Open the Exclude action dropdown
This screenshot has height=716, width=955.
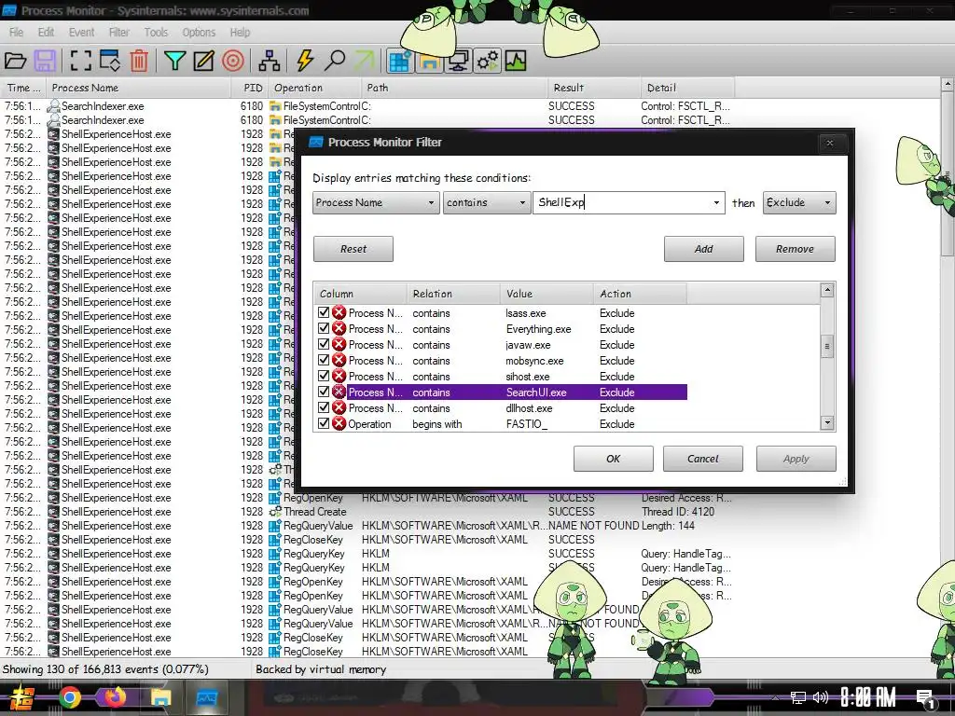[799, 202]
